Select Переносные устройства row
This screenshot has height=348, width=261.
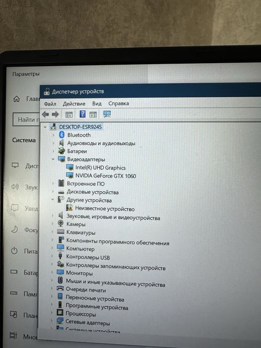click(x=95, y=298)
